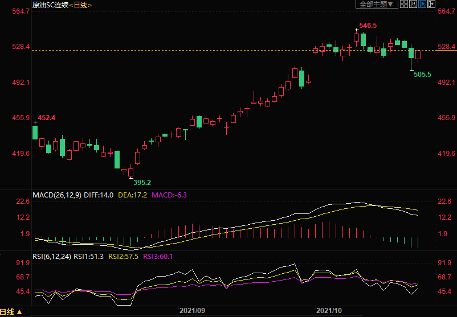Click the exit/pop-out panel icon

tap(431, 5)
